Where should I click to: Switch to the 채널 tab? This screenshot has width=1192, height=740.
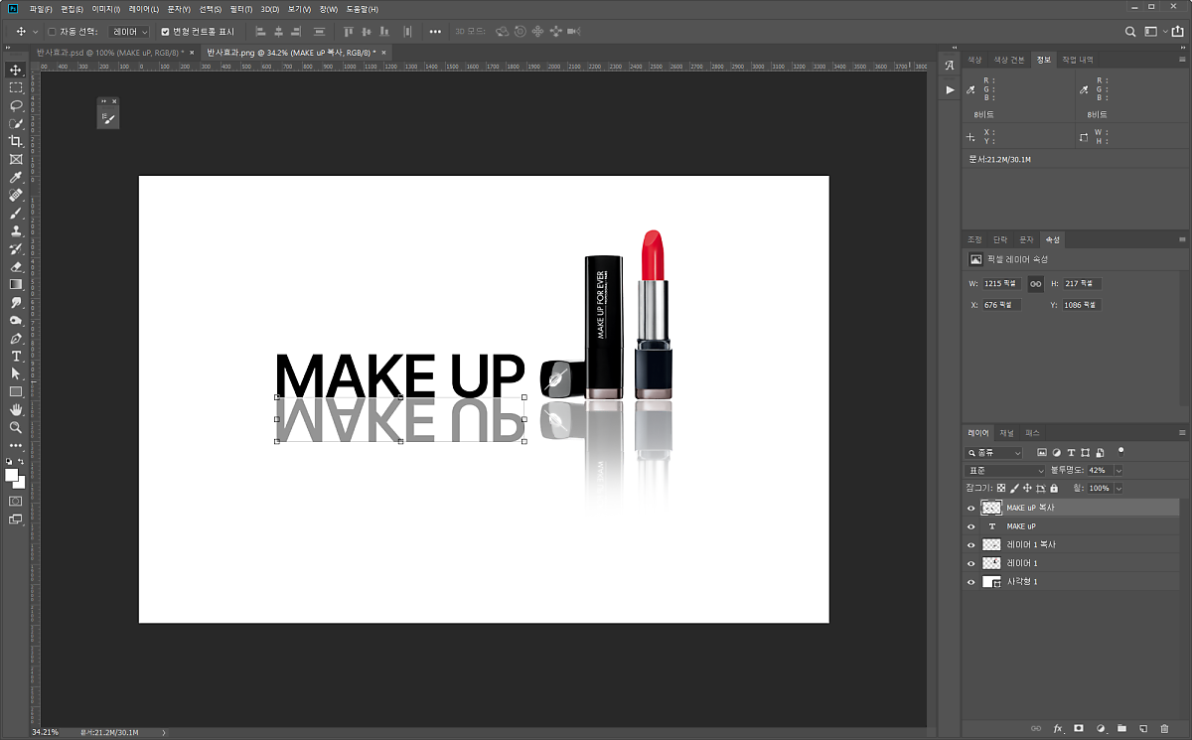(x=1007, y=433)
